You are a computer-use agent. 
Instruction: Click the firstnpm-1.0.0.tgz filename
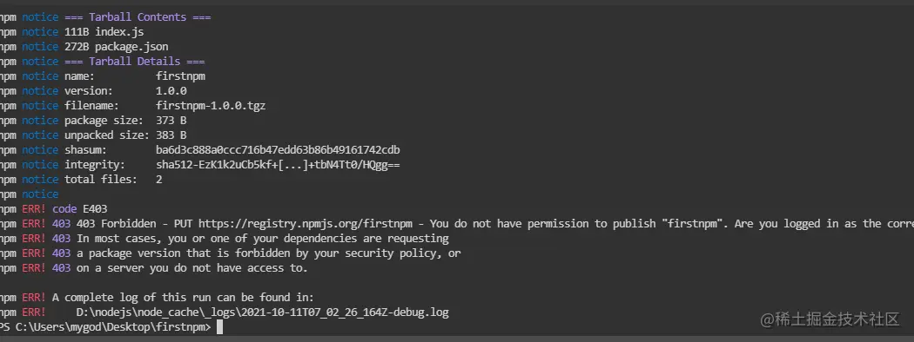pos(211,106)
